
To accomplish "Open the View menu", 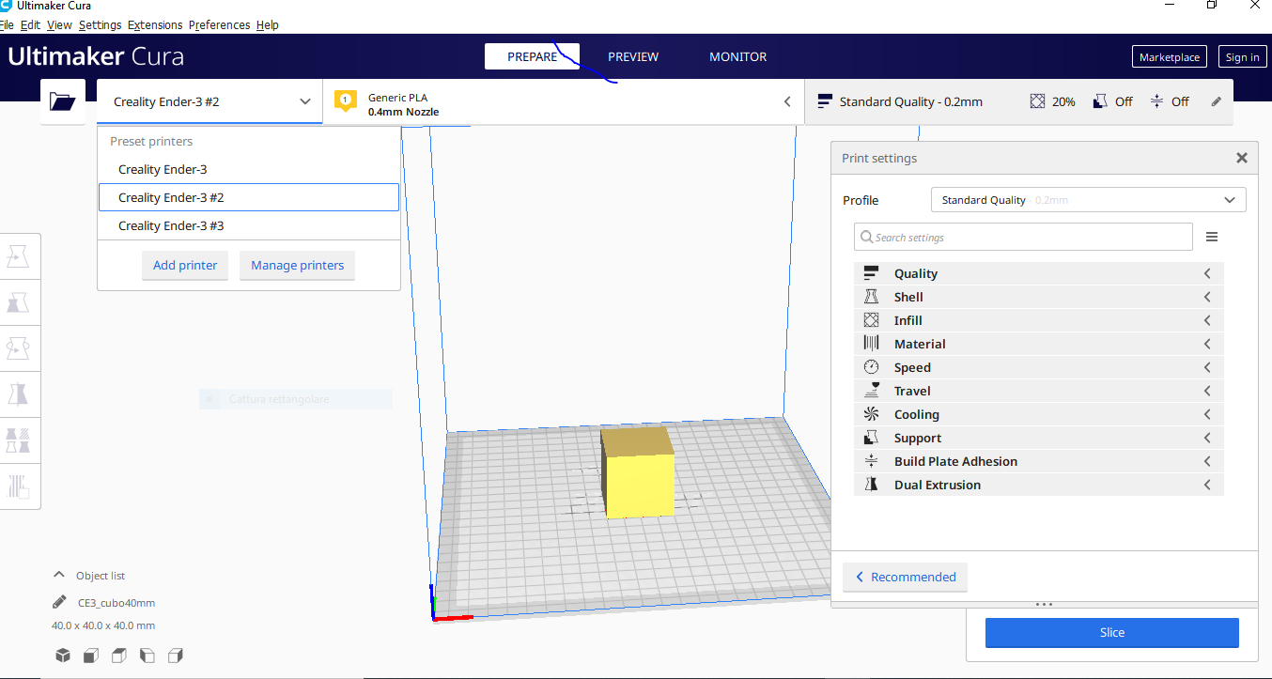I will tap(59, 25).
